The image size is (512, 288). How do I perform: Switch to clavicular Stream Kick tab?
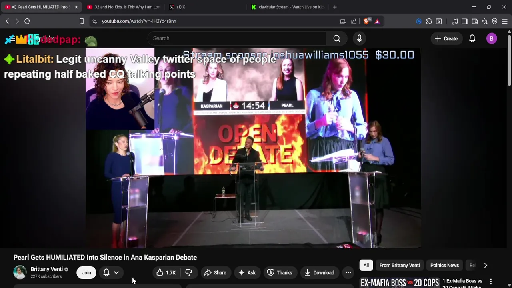pos(287,7)
